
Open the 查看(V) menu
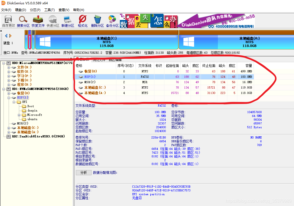[64, 10]
